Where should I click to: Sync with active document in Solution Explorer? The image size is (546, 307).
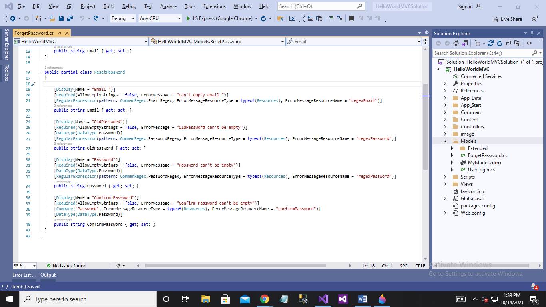(x=491, y=43)
